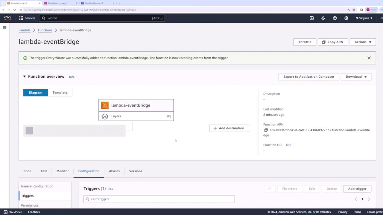Click the Copy ARN button
This screenshot has width=383, height=215.
[x=332, y=42]
